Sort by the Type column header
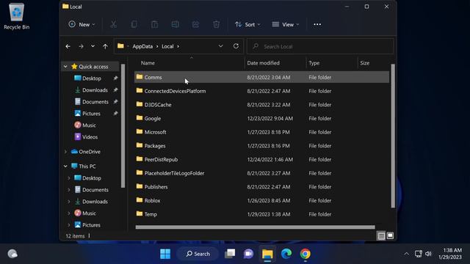Image resolution: width=470 pixels, height=264 pixels. pos(314,63)
